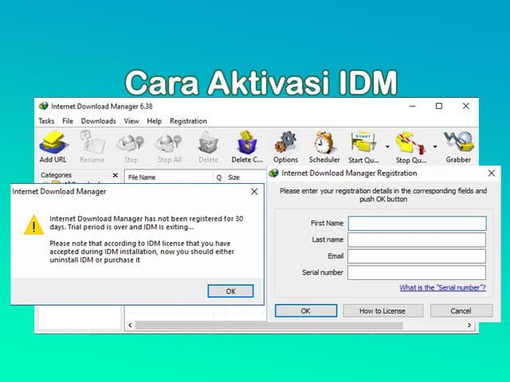510x382 pixels.
Task: Open the View menu
Action: pos(131,121)
